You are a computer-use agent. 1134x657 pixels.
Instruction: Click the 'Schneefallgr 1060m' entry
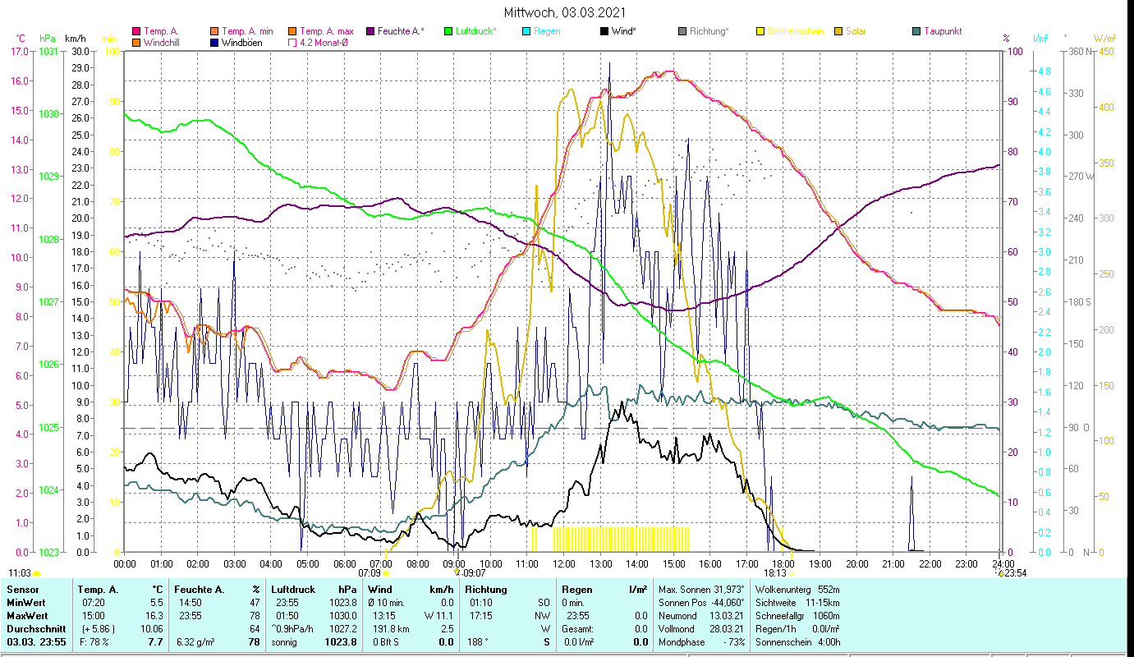797,615
